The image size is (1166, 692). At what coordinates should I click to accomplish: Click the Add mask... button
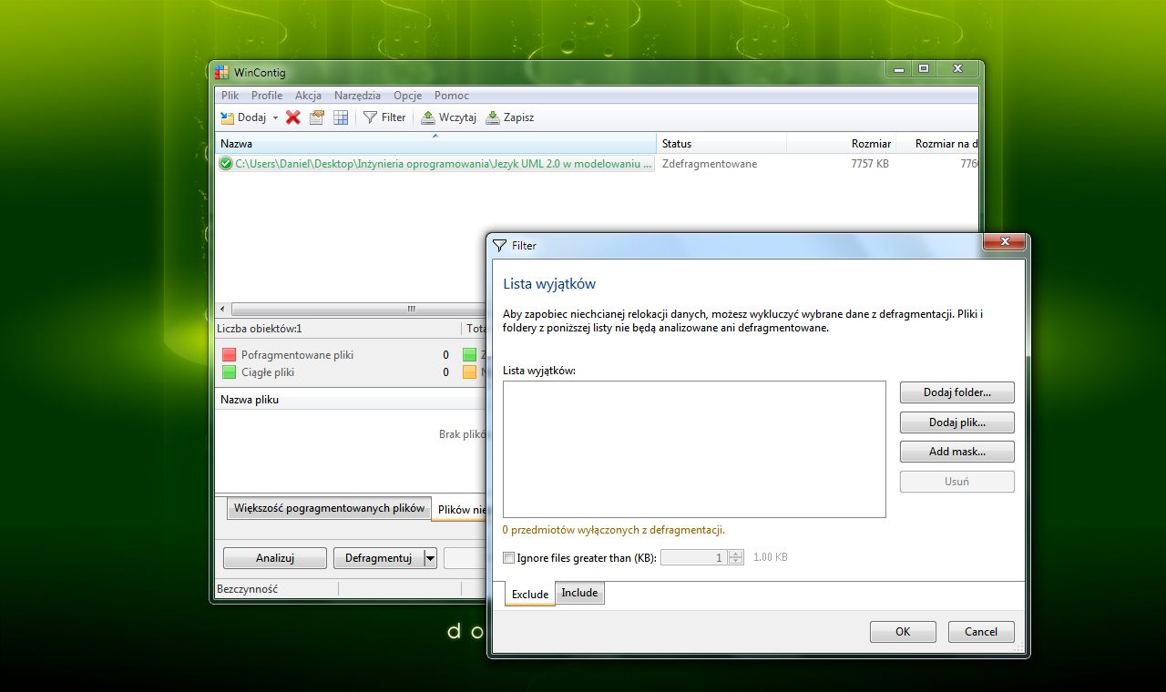tap(956, 452)
